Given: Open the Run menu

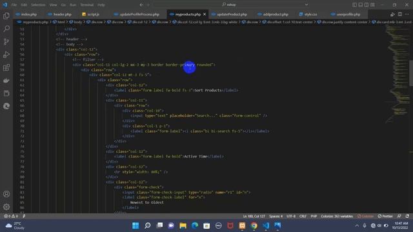Looking at the screenshot, I should click(x=73, y=5).
